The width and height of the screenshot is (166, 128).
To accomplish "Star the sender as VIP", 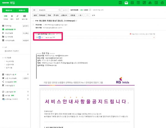I will pyautogui.click(x=43, y=25).
